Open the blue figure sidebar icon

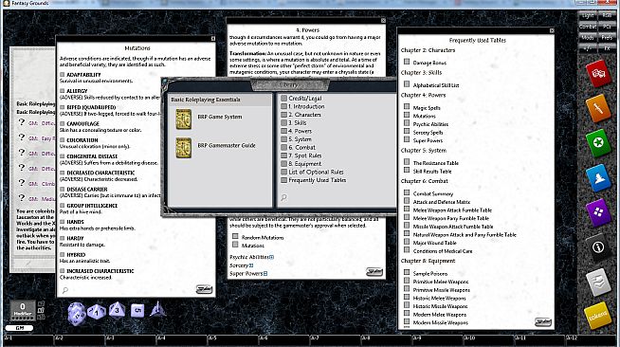point(598,178)
